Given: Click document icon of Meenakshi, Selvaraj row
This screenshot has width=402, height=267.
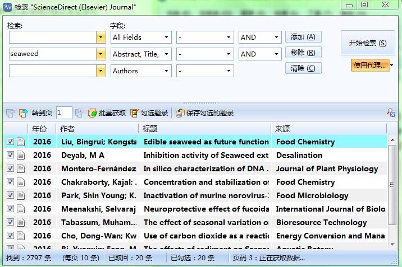Looking at the screenshot, I should (21, 209).
